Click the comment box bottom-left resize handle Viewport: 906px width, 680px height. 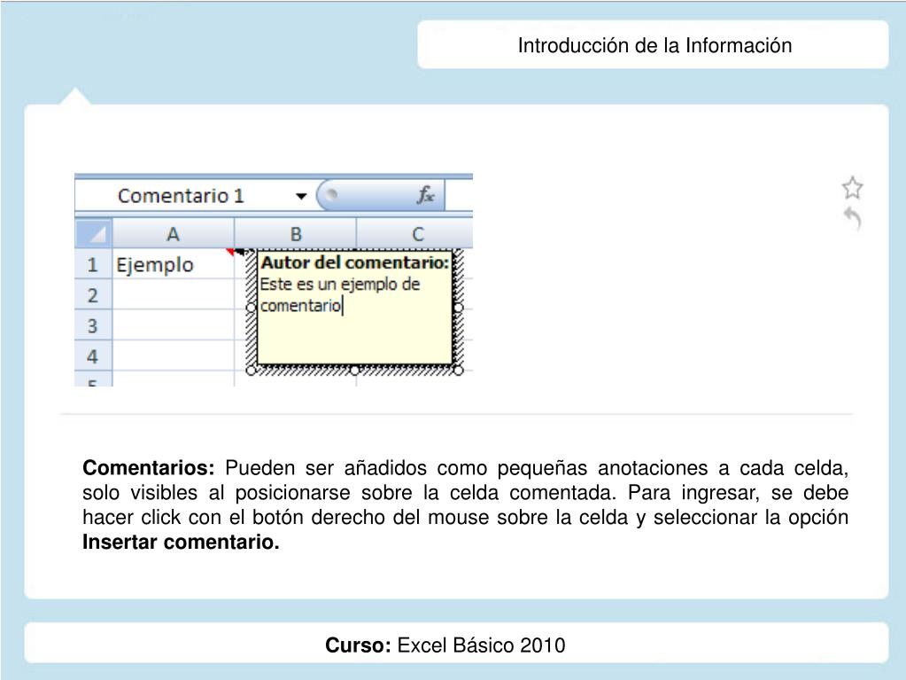[x=251, y=371]
